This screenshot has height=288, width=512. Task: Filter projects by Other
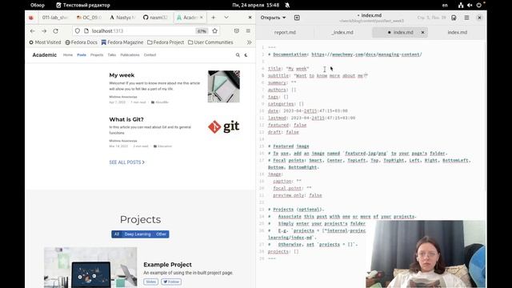tap(161, 234)
